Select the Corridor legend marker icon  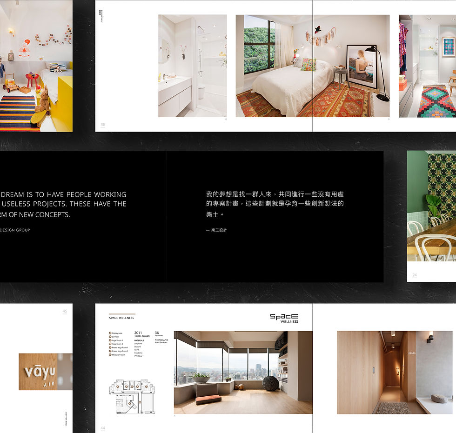(x=110, y=337)
